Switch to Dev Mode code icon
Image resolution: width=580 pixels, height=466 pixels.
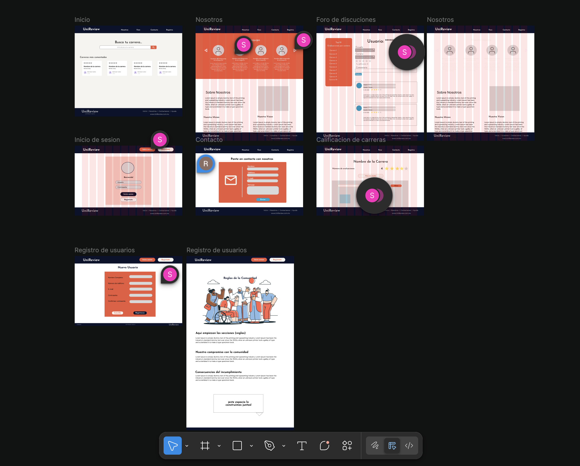pos(409,445)
